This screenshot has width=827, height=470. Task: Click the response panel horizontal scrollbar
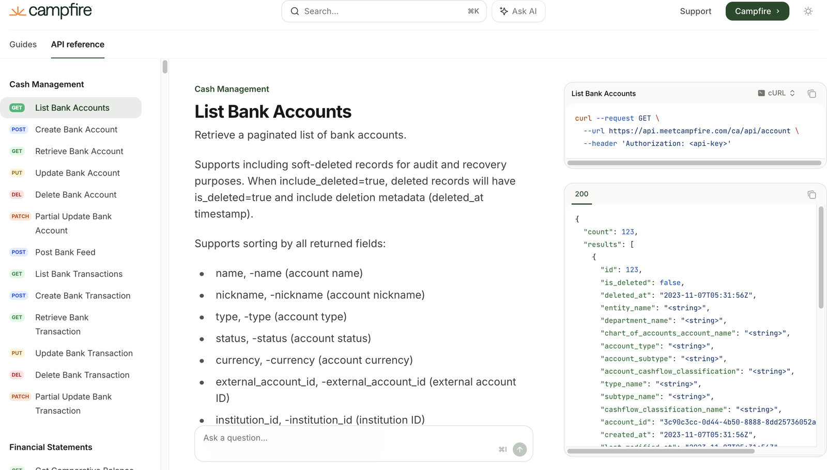pyautogui.click(x=661, y=451)
